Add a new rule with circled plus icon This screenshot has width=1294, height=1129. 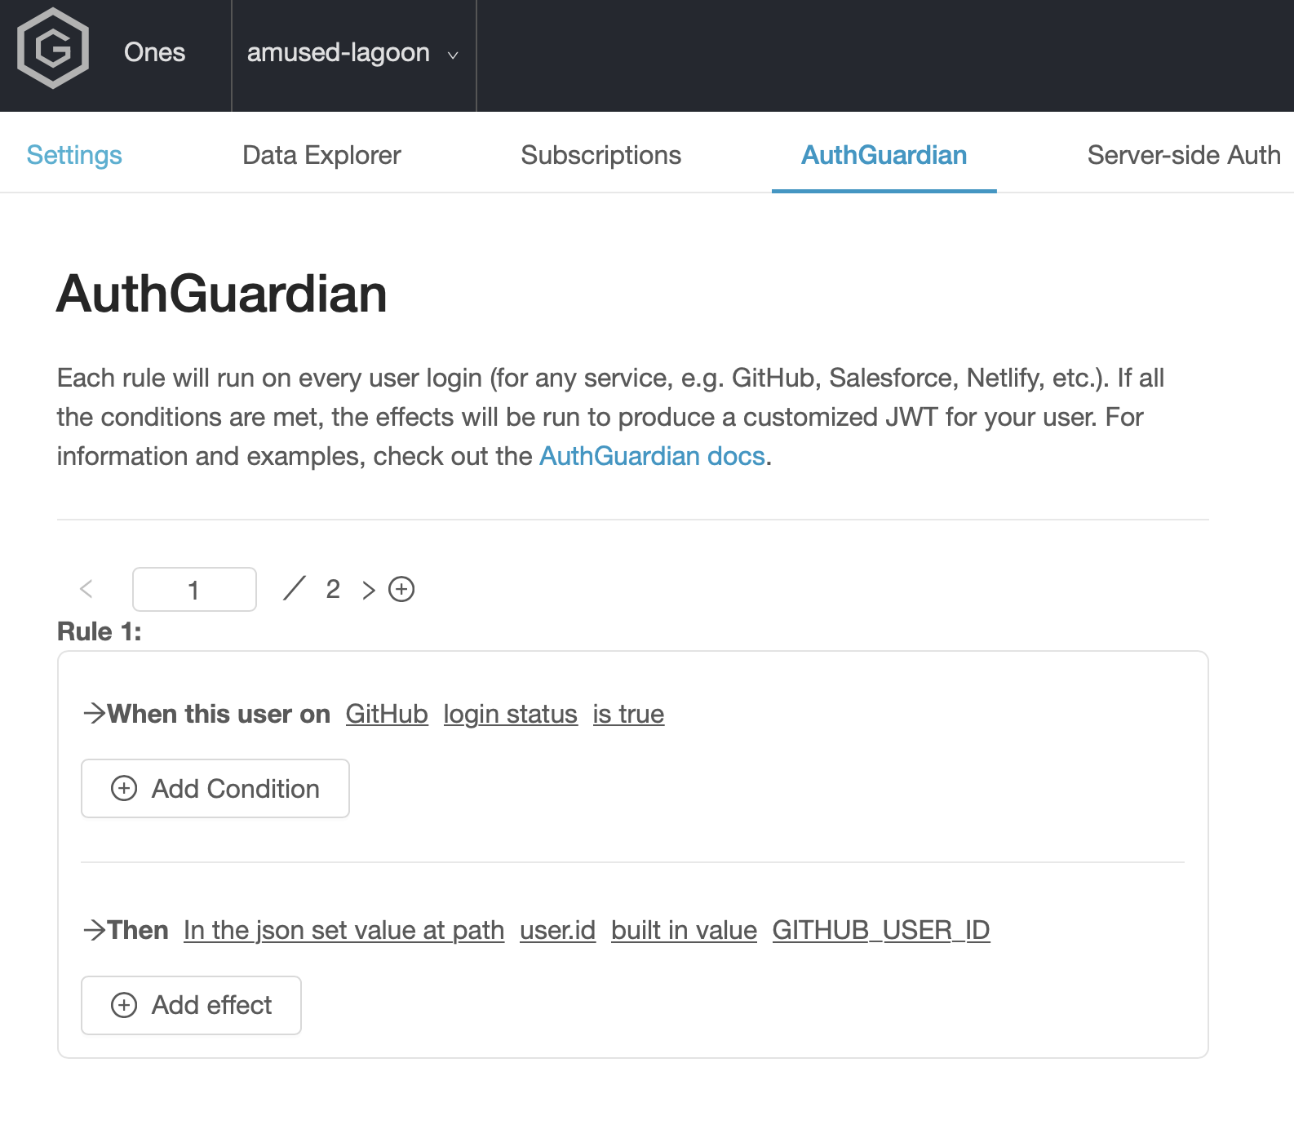[x=401, y=589]
